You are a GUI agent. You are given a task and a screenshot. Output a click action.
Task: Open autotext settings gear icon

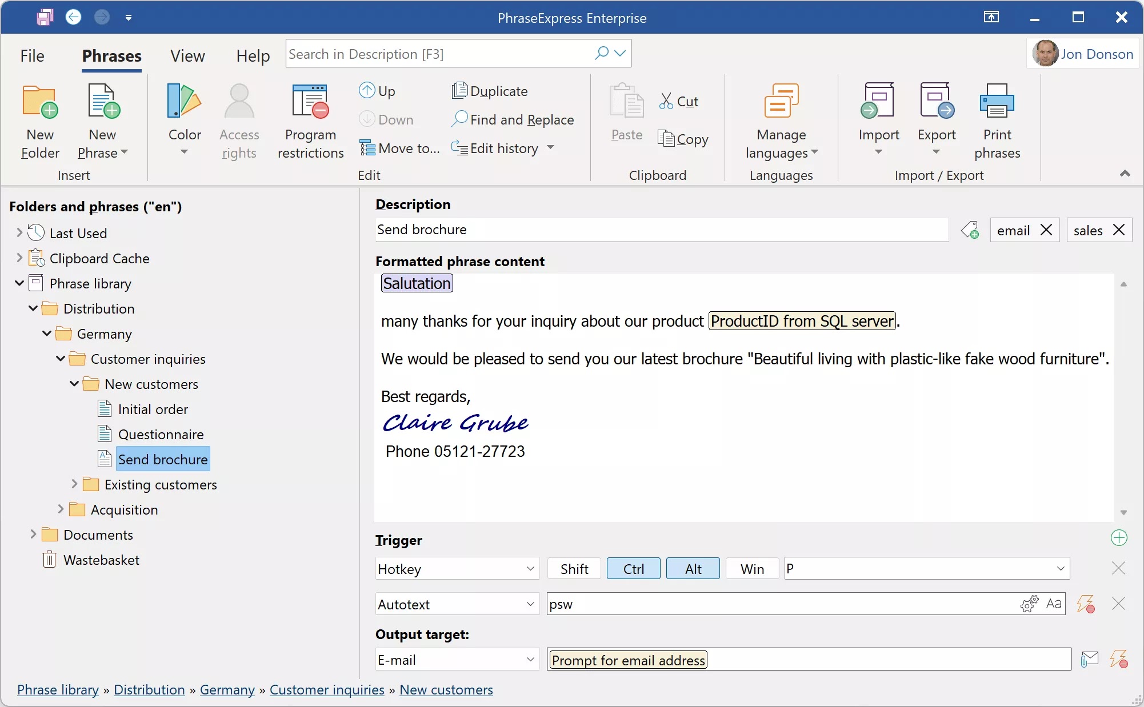point(1029,604)
